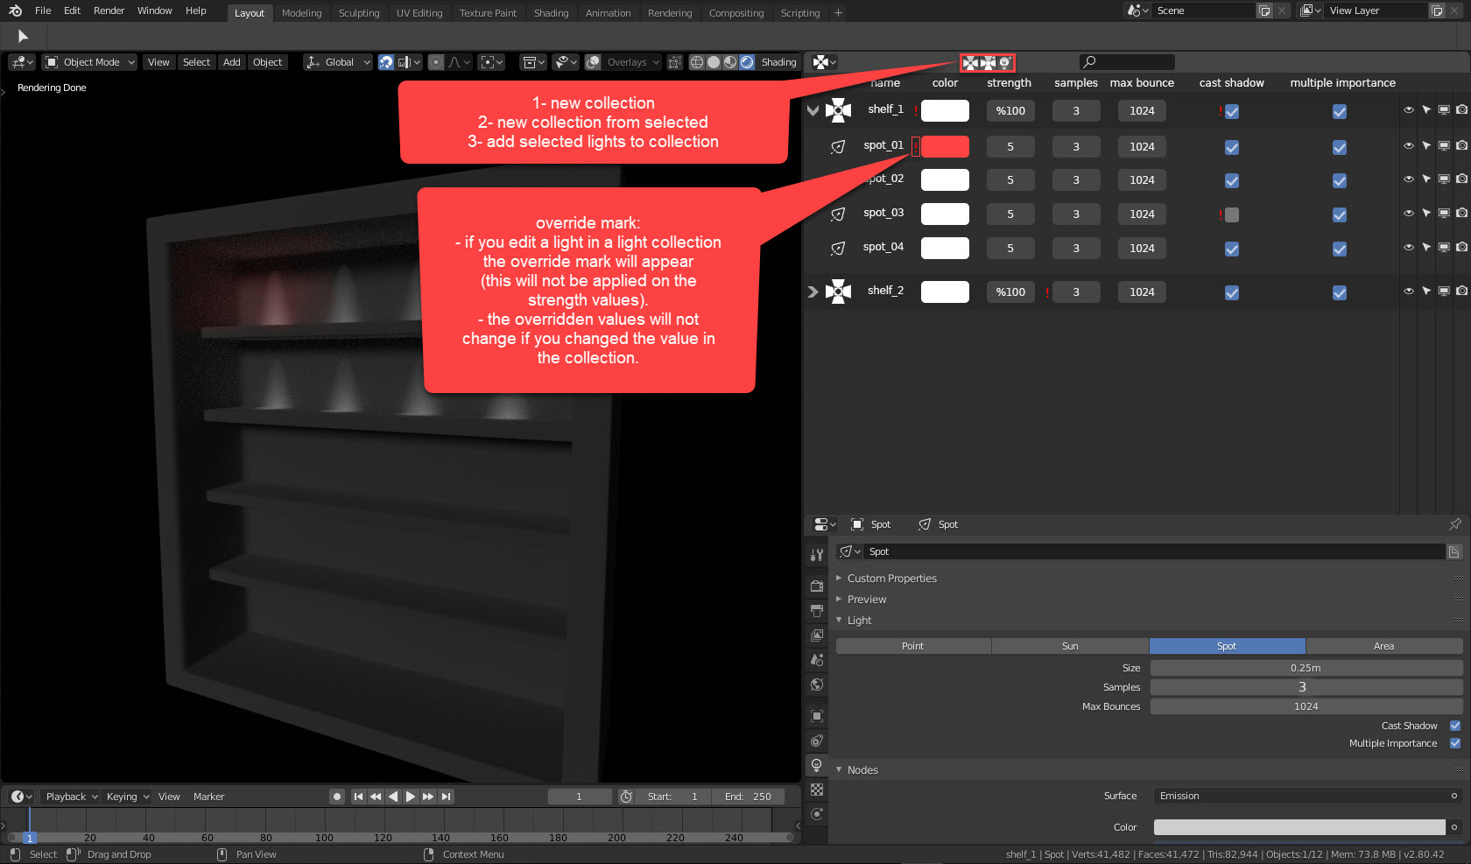
Task: Open the Render menu
Action: (x=109, y=11)
